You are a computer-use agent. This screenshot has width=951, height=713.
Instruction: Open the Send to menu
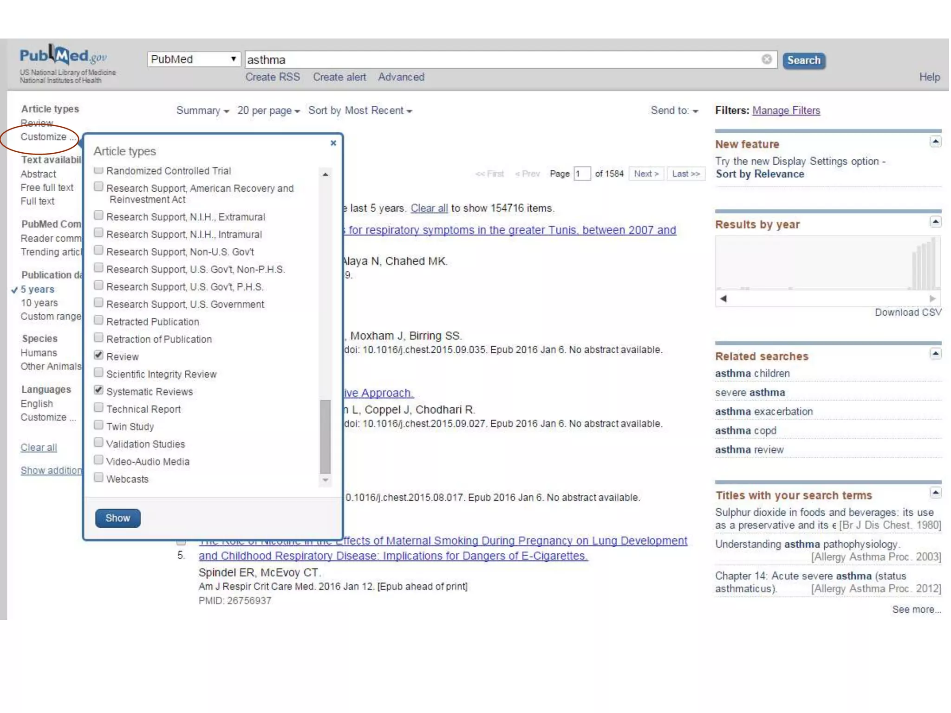click(674, 110)
